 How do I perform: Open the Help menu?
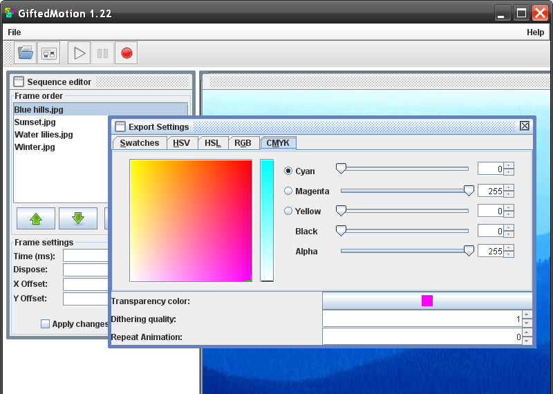click(535, 32)
